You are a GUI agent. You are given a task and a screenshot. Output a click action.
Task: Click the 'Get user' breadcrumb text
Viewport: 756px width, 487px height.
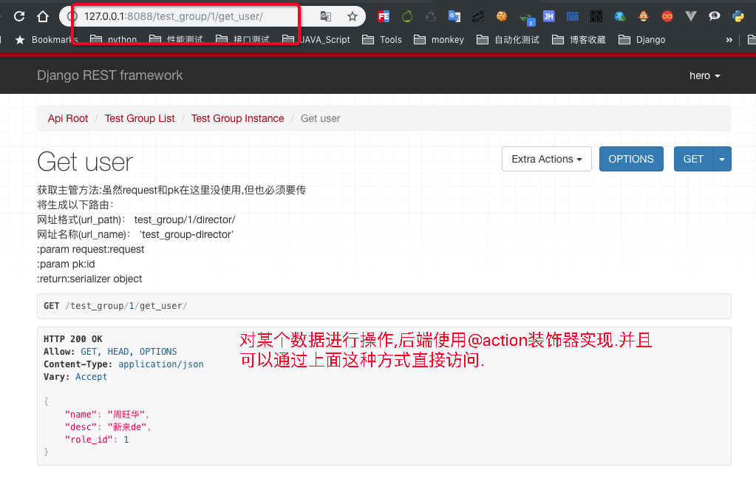tap(320, 119)
